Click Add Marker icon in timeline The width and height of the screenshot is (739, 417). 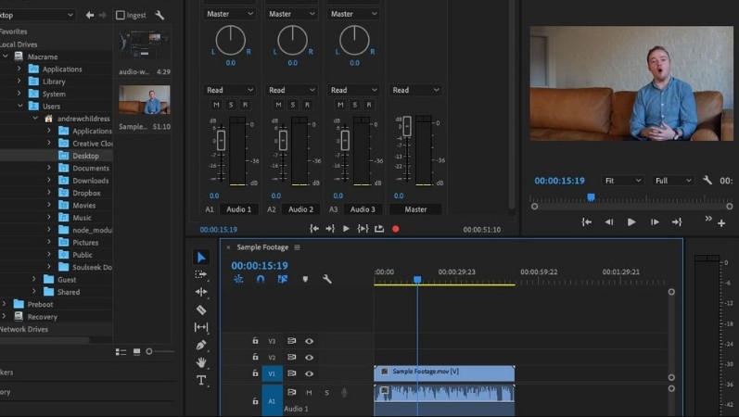305,279
